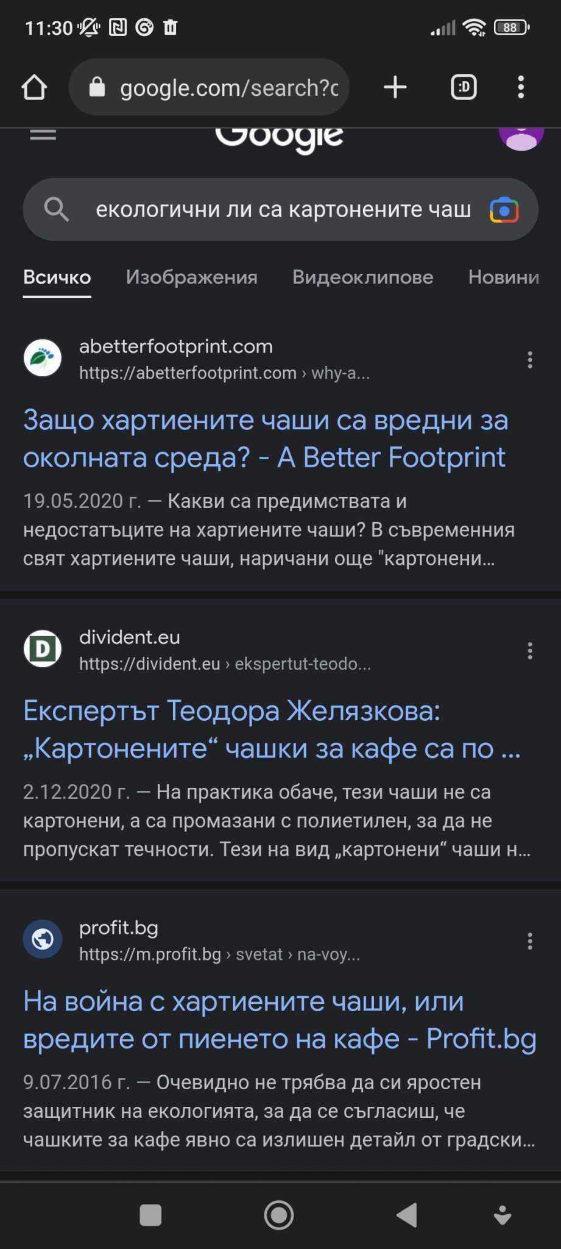Screen dimensions: 561x1249
Task: Switch to the Видеоклипове tab
Action: click(x=362, y=277)
